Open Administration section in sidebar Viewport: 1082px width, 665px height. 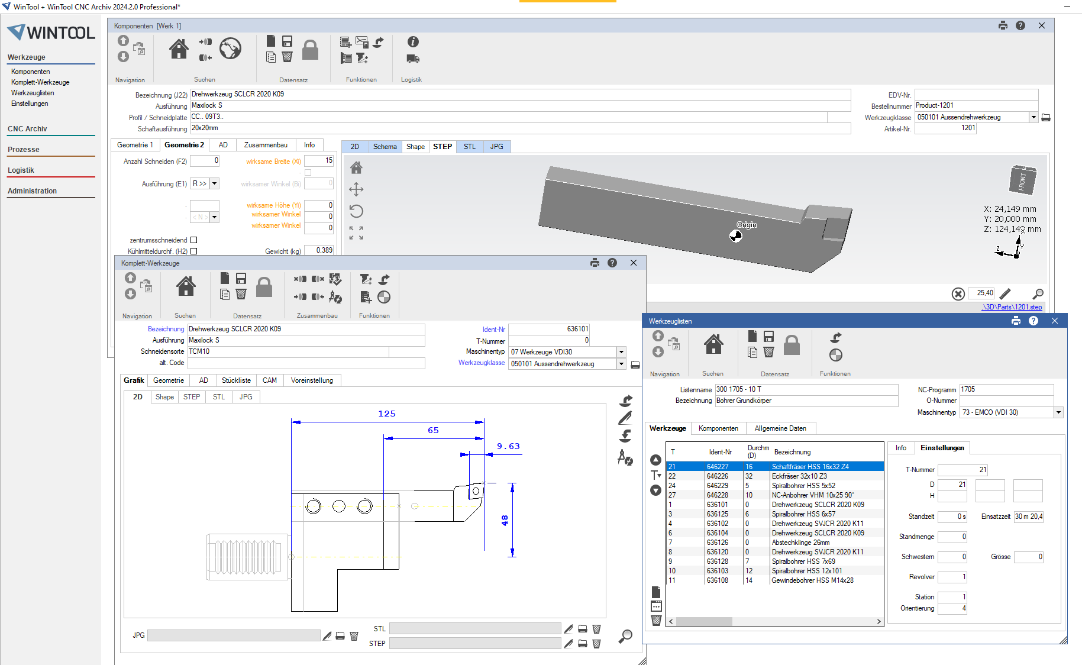33,191
